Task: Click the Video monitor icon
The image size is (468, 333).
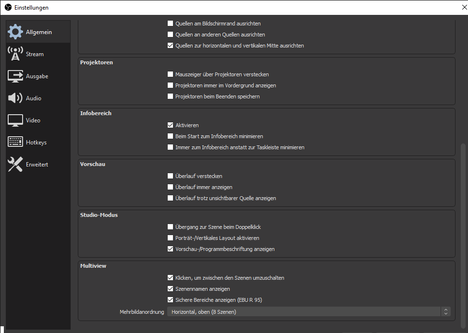Action: [15, 120]
